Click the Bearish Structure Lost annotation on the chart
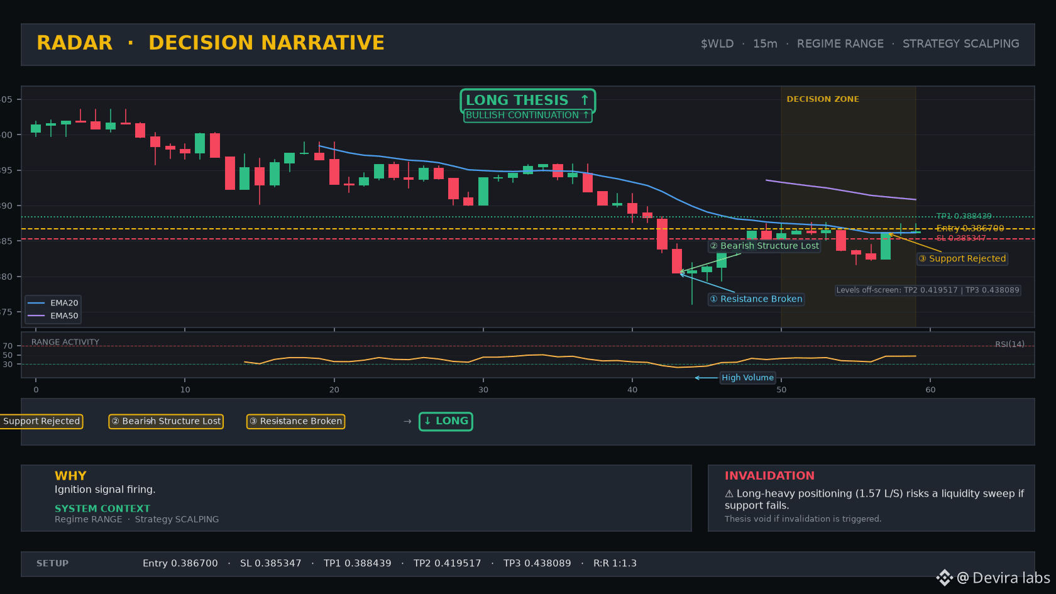Viewport: 1056px width, 594px height. click(764, 246)
